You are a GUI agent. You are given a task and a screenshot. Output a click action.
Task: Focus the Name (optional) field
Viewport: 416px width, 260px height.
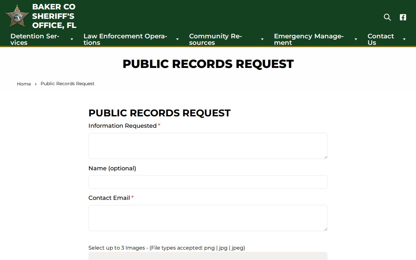pos(208,182)
